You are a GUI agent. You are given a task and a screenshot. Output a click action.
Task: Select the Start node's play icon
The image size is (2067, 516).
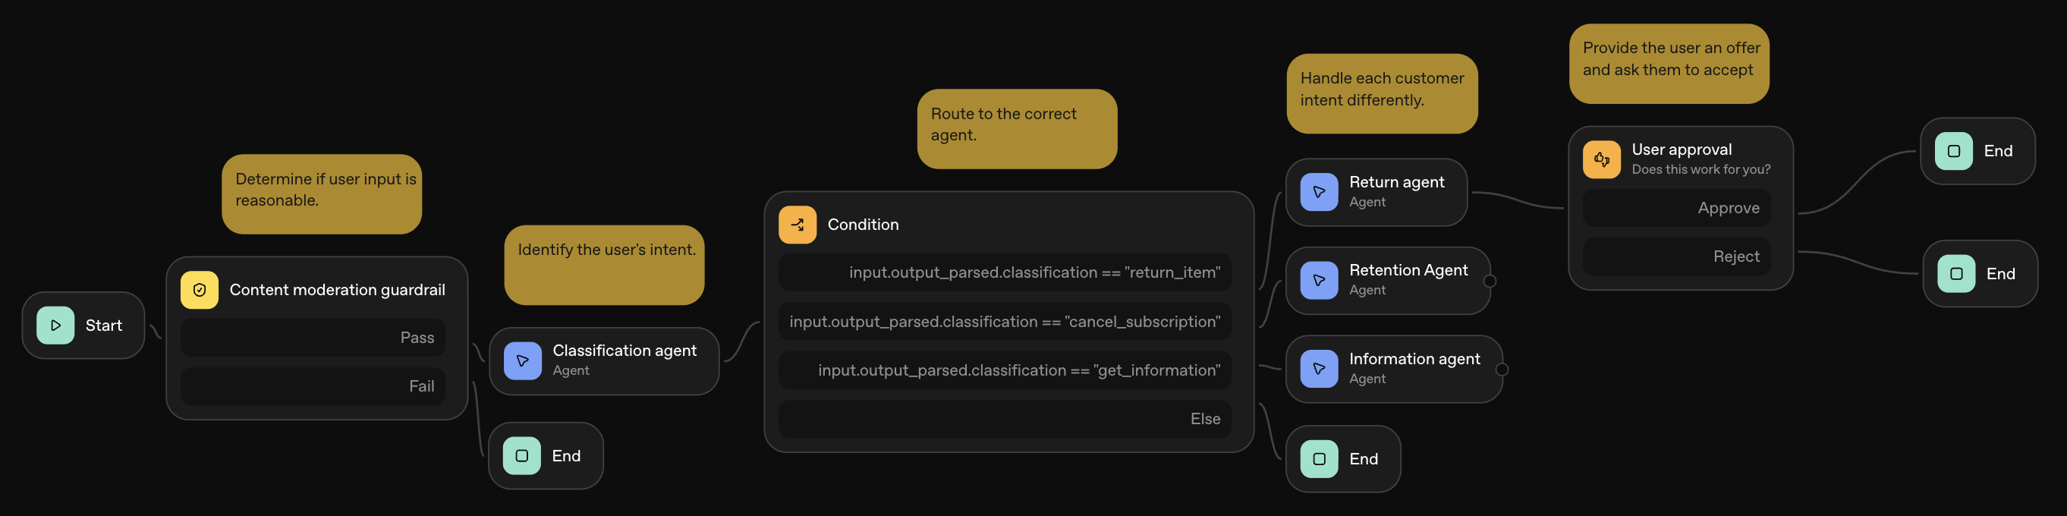click(x=55, y=325)
